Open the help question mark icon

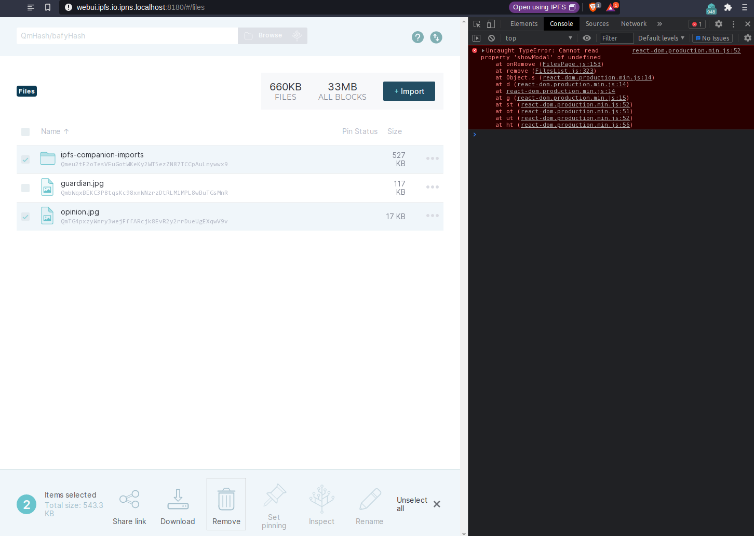tap(418, 37)
